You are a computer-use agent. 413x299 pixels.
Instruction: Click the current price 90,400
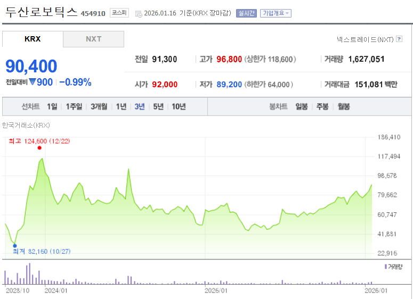click(x=31, y=66)
